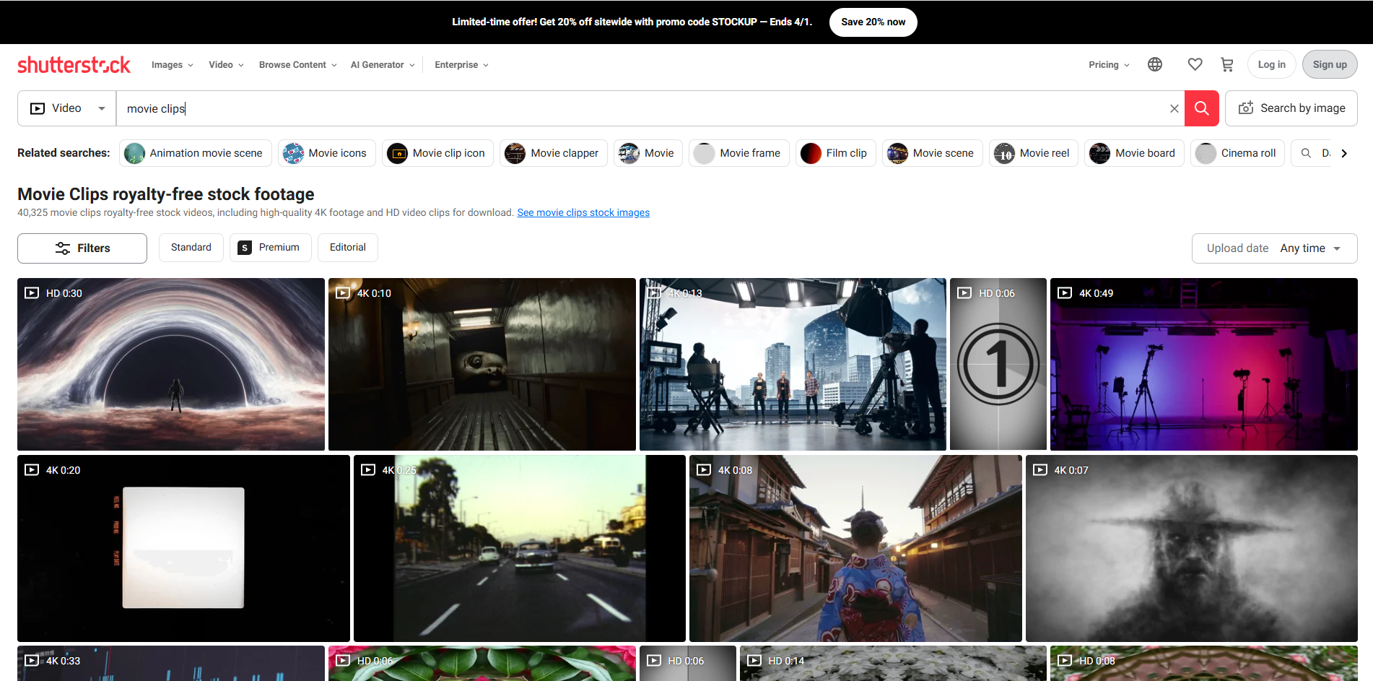The image size is (1373, 681).
Task: Click the Filters sliders icon
Action: pyautogui.click(x=63, y=248)
